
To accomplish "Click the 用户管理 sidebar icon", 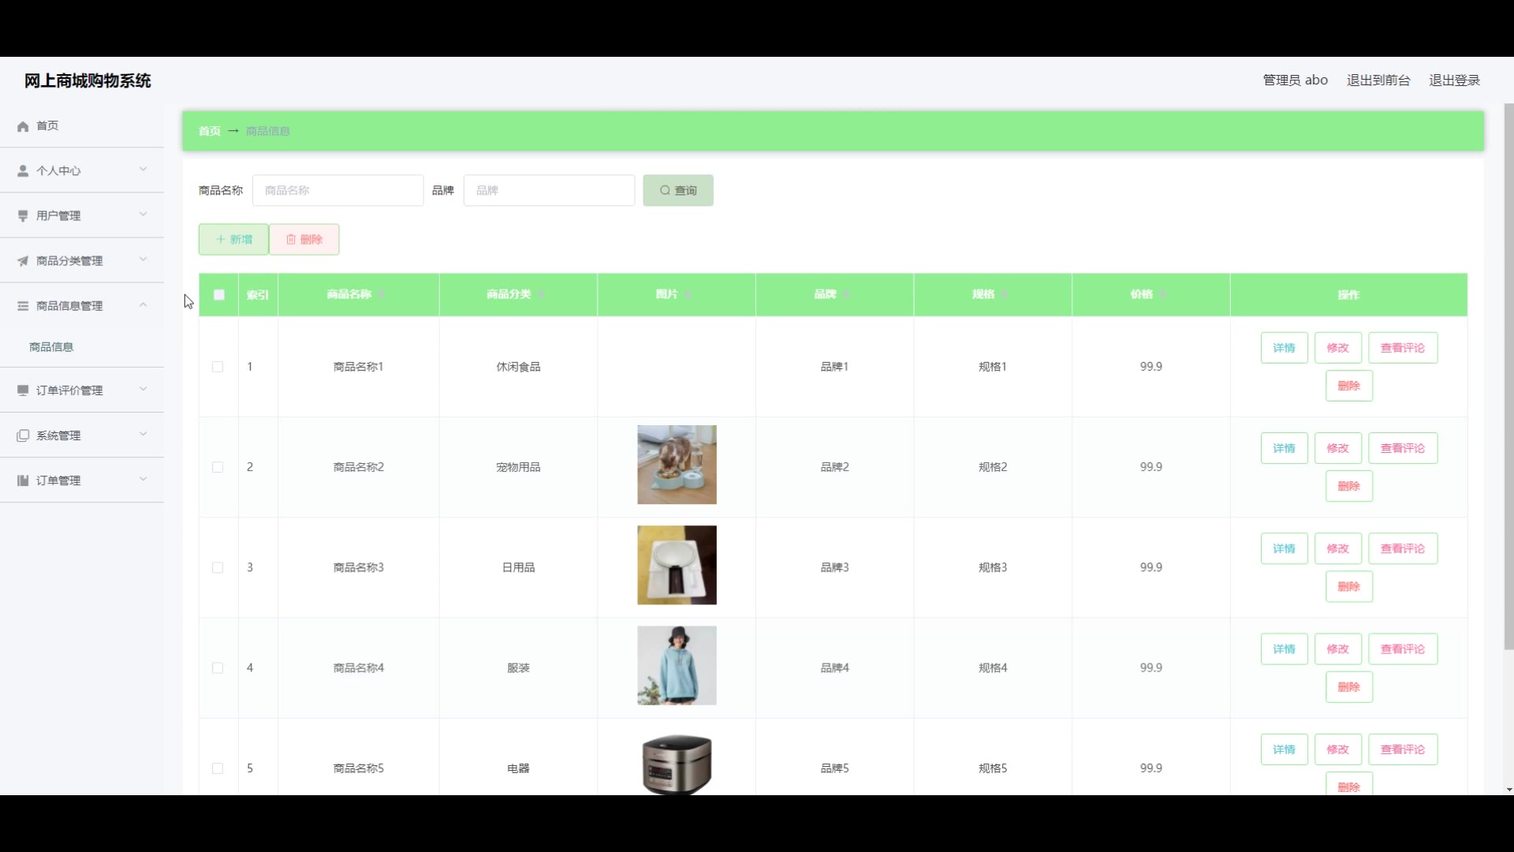I will tap(23, 215).
